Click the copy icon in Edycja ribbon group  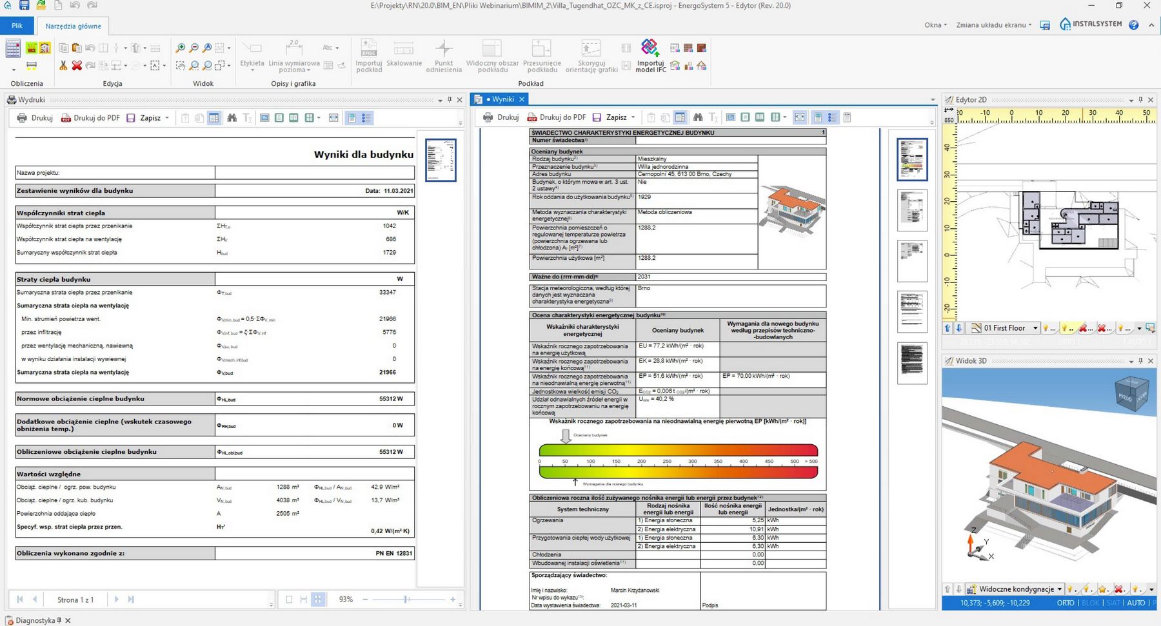[x=63, y=48]
